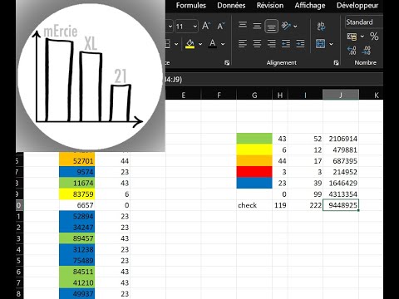The height and width of the screenshot is (299, 399).
Task: Open the Alignement dialog launcher
Action: (336, 63)
